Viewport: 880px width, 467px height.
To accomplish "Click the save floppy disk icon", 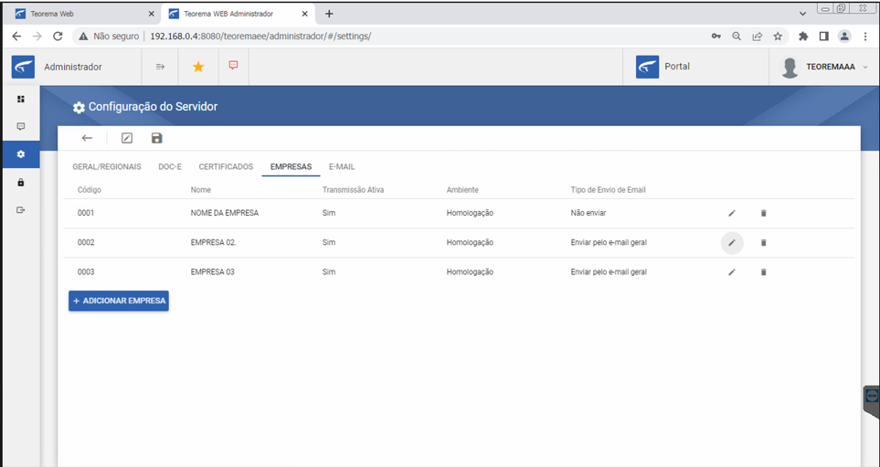I will 156,138.
